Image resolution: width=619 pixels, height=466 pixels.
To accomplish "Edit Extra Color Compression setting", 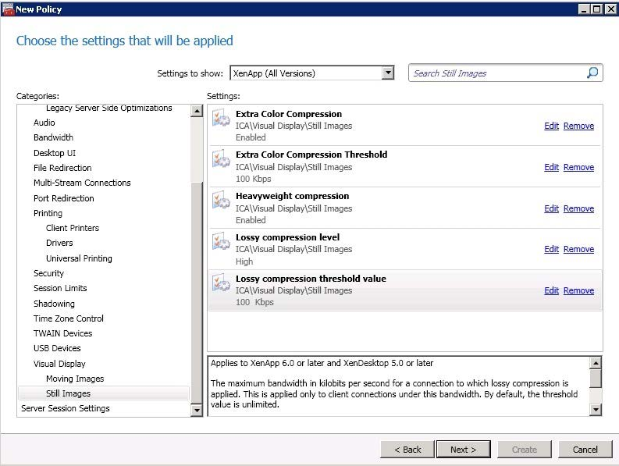I will pos(551,126).
